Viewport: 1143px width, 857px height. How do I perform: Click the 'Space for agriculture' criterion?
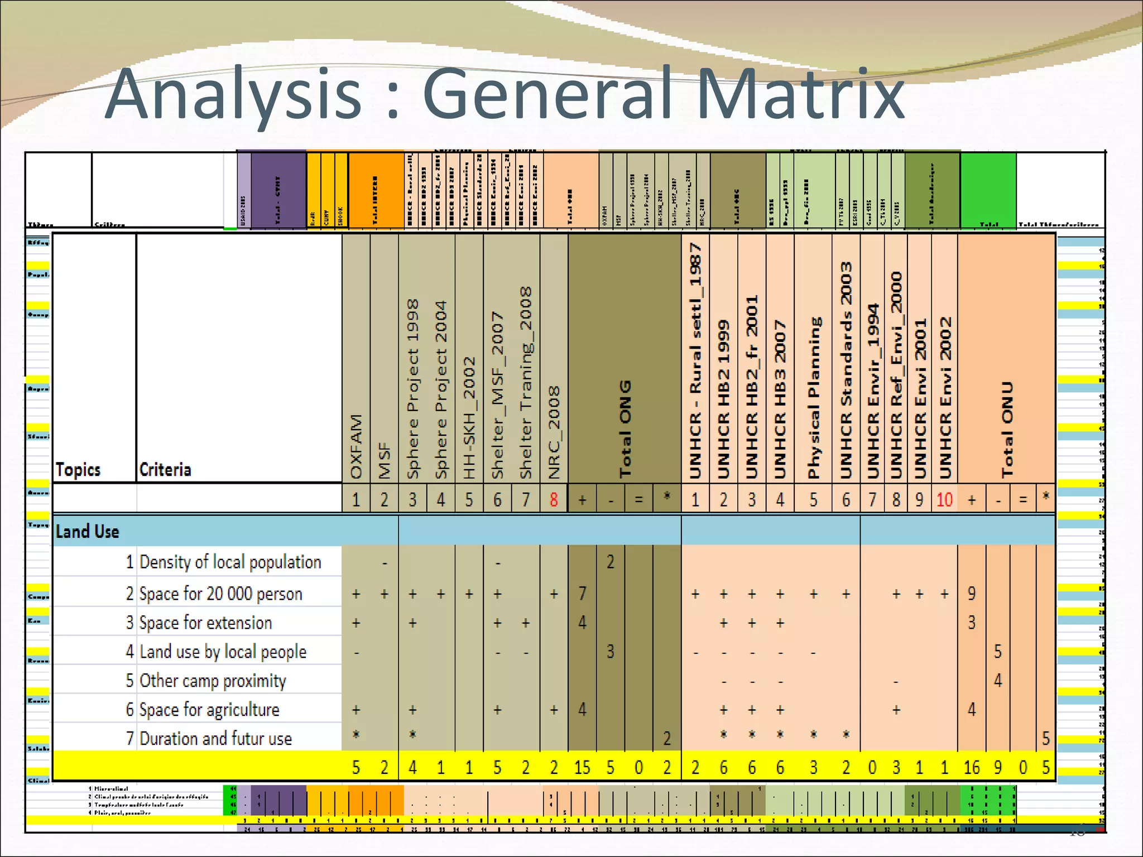209,710
